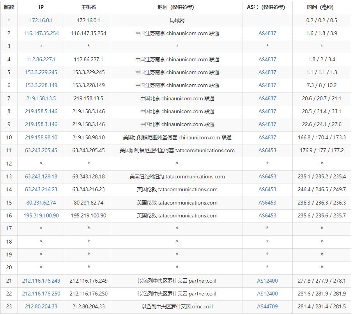Open the AS44709 link in hop 23 row

pos(267,306)
